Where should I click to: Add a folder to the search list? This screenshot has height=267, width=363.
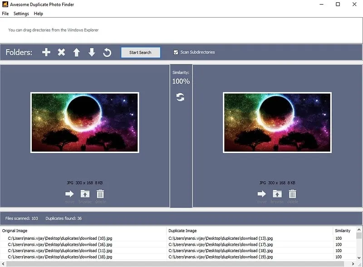coord(46,52)
